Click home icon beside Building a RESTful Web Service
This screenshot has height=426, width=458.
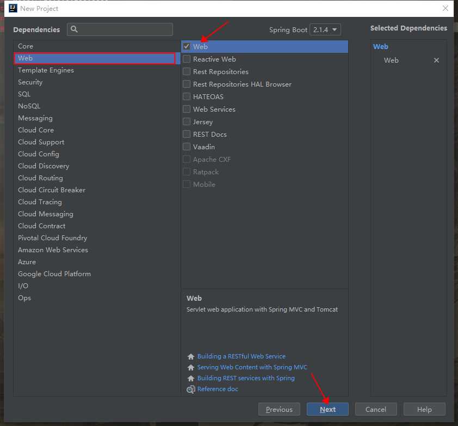191,356
